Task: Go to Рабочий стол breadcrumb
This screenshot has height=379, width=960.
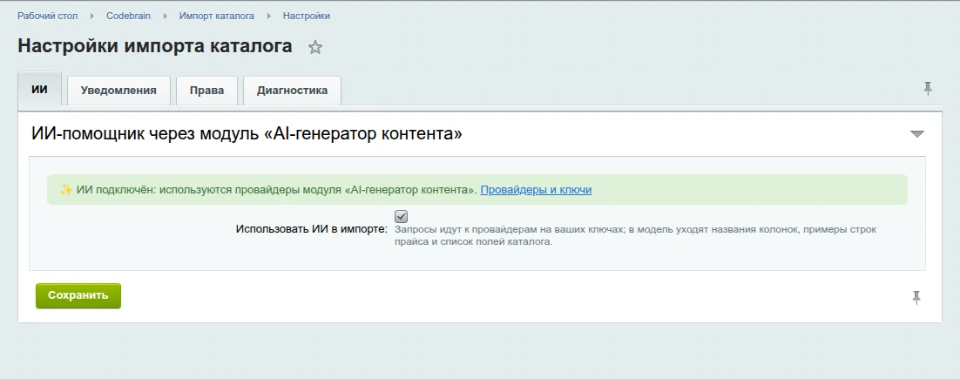Action: [48, 16]
